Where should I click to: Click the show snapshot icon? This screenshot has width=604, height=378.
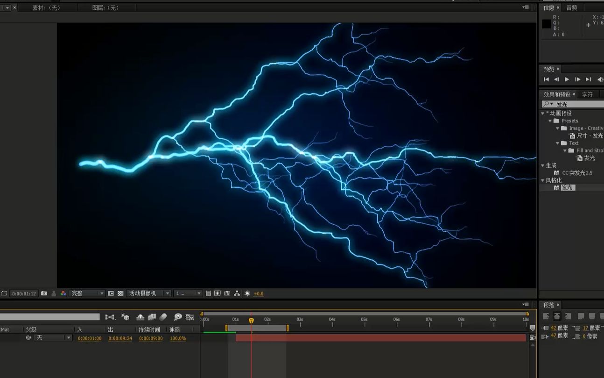54,293
